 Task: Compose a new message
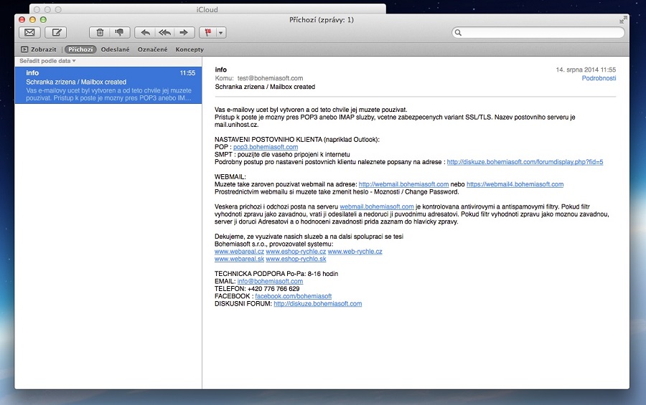coord(56,32)
